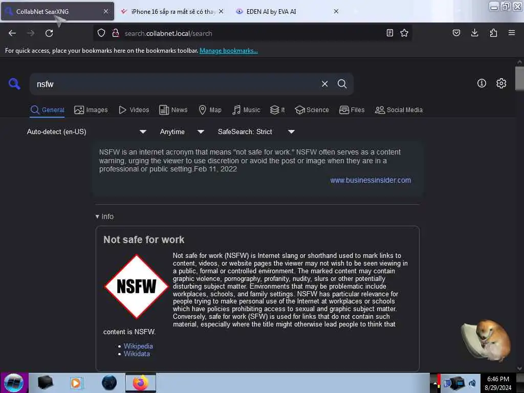Open the Firefox hamburger menu

pos(512,33)
